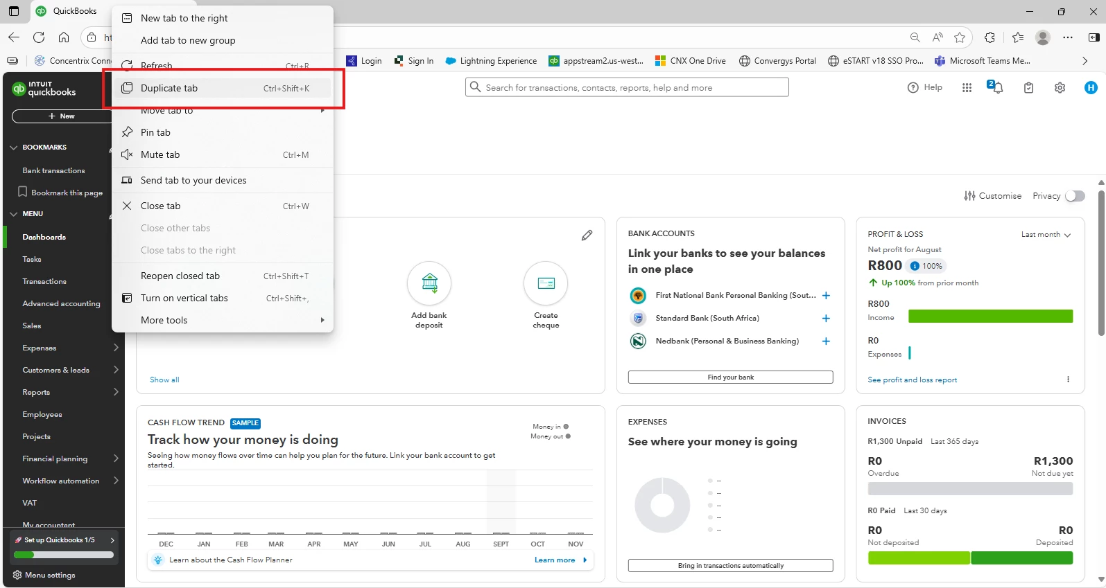Expand Set up QuickBooks 1/5 panel
This screenshot has width=1106, height=588.
click(x=112, y=540)
